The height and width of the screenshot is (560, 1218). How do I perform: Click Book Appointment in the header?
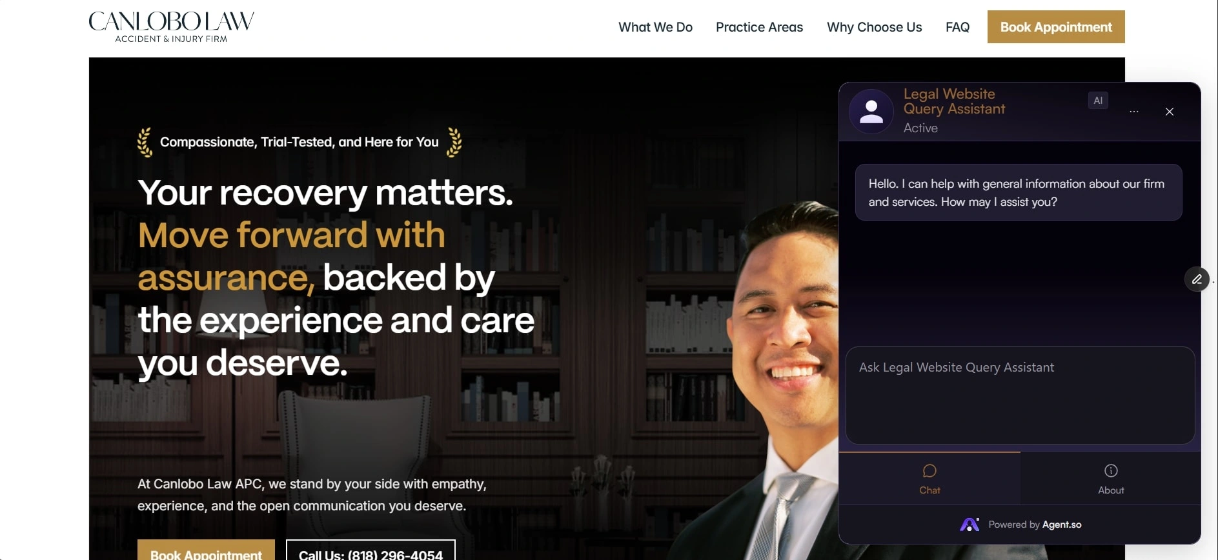pyautogui.click(x=1056, y=27)
